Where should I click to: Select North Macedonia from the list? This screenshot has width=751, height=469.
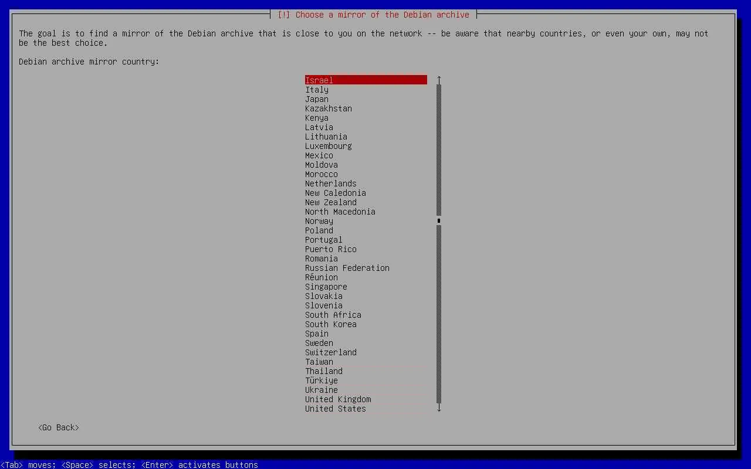point(366,211)
